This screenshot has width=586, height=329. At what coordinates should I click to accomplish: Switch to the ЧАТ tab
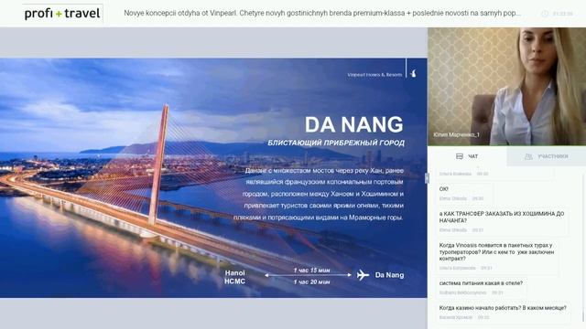pyautogui.click(x=467, y=156)
